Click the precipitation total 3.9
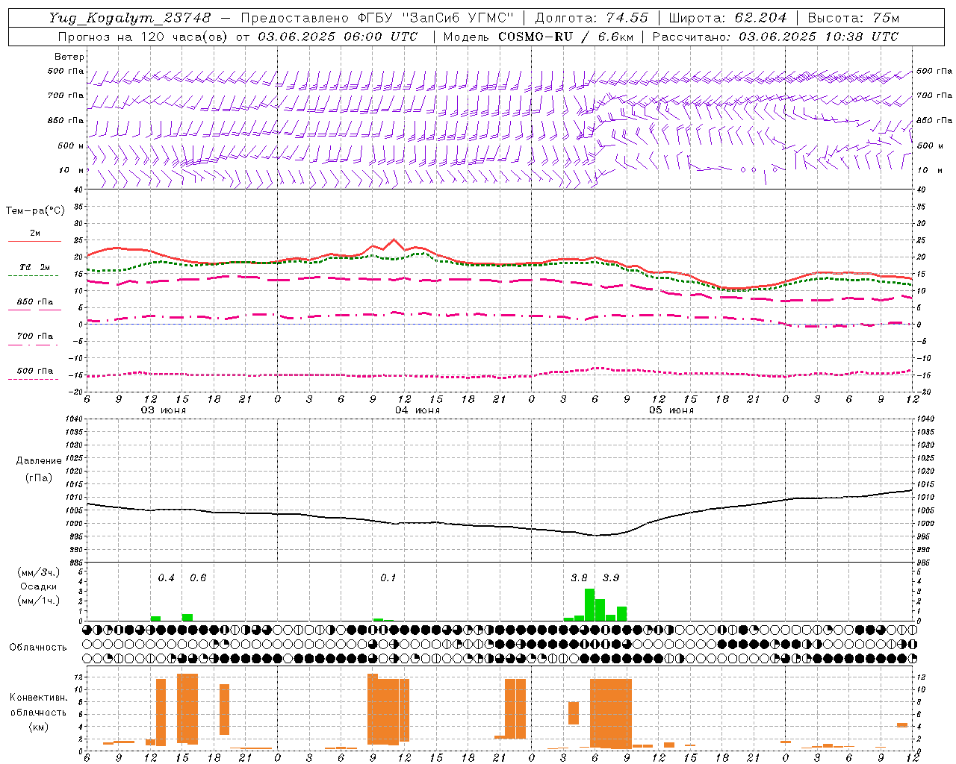The image size is (956, 764). [611, 577]
